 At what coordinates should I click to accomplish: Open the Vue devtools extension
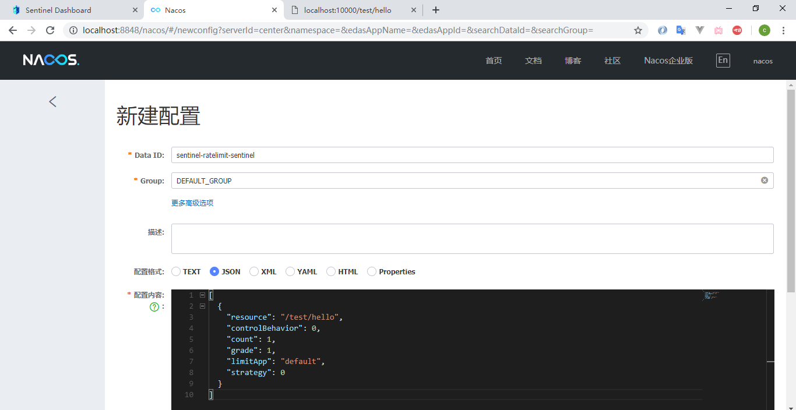point(700,30)
